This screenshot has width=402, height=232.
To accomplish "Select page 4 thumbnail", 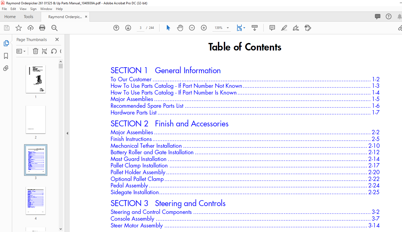I will click(x=36, y=201).
